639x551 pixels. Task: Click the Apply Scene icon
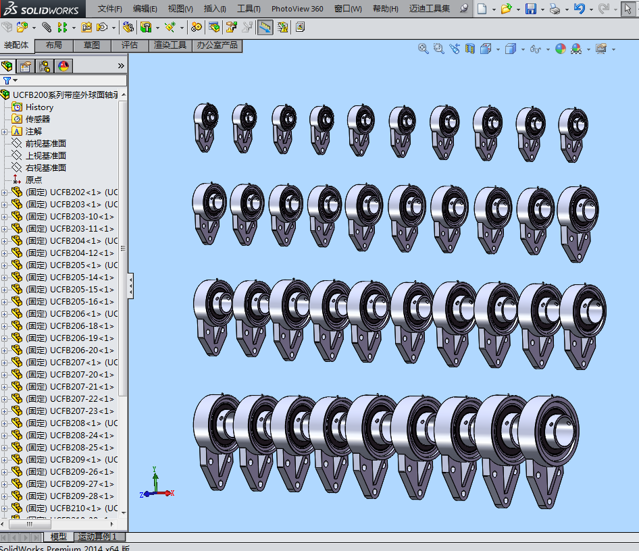point(576,49)
